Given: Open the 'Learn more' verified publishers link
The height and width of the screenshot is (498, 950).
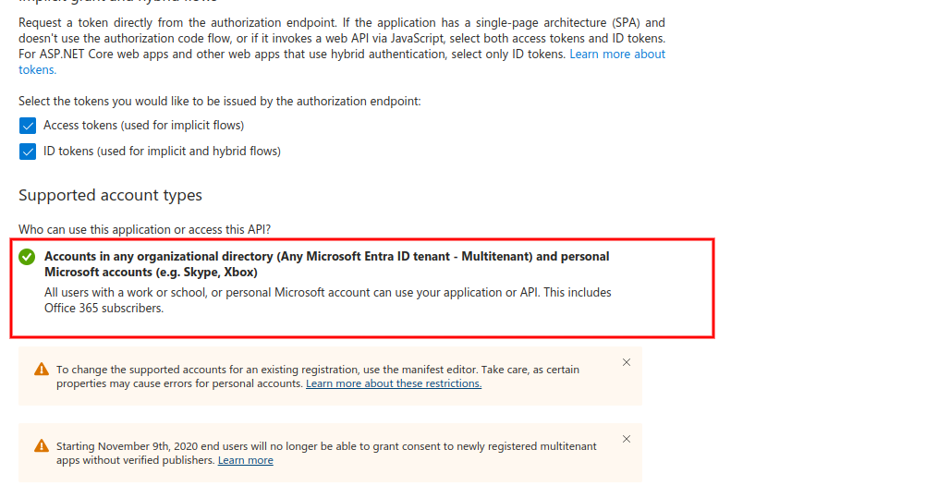Looking at the screenshot, I should pyautogui.click(x=246, y=460).
